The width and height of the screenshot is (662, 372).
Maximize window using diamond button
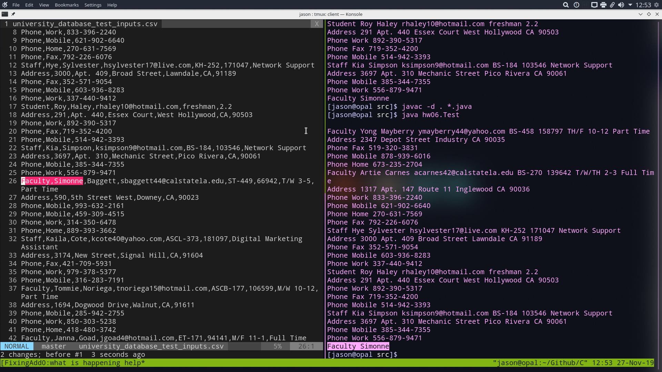point(649,14)
